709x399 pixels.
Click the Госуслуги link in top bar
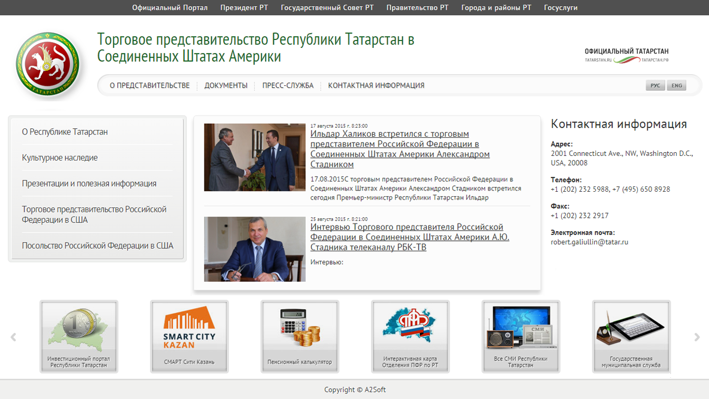(561, 8)
